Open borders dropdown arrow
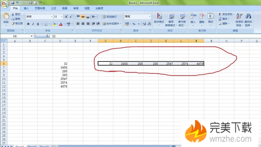Viewport: 261px width, 147px height. pos(49,24)
